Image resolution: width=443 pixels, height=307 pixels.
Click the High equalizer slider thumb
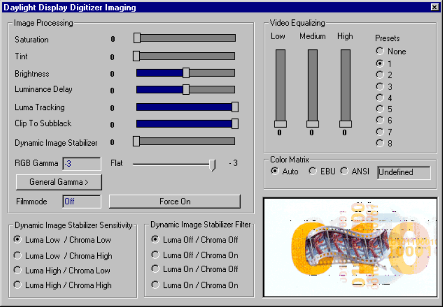pyautogui.click(x=346, y=124)
